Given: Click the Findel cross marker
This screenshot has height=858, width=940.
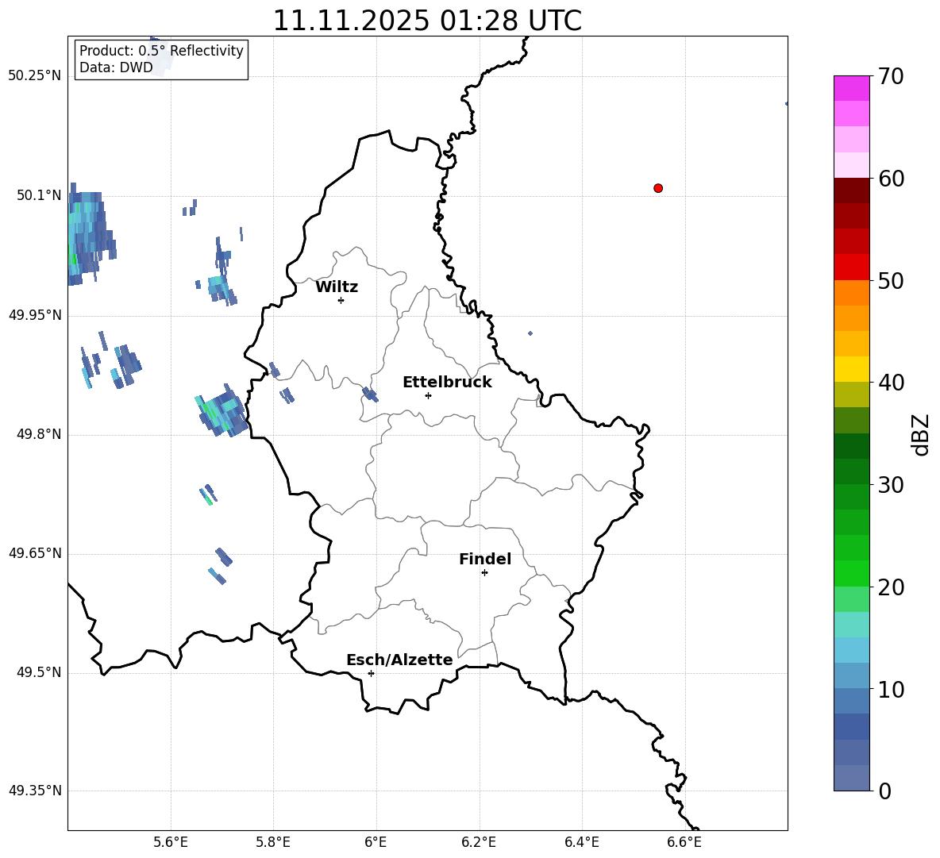Looking at the screenshot, I should [484, 573].
